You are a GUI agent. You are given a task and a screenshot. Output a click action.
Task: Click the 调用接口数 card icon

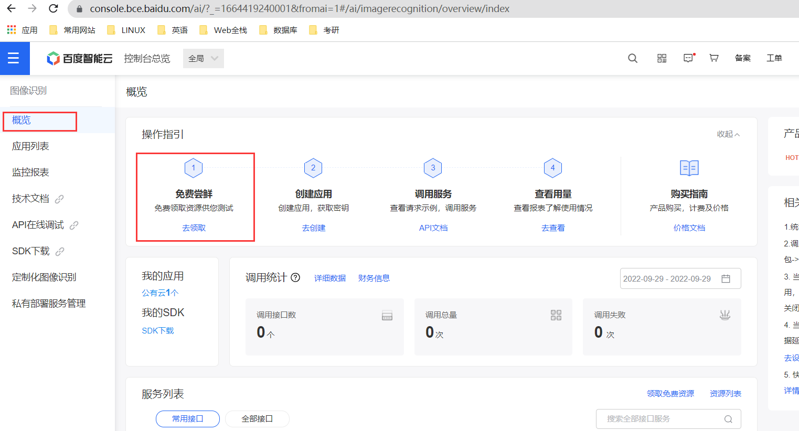pyautogui.click(x=387, y=316)
